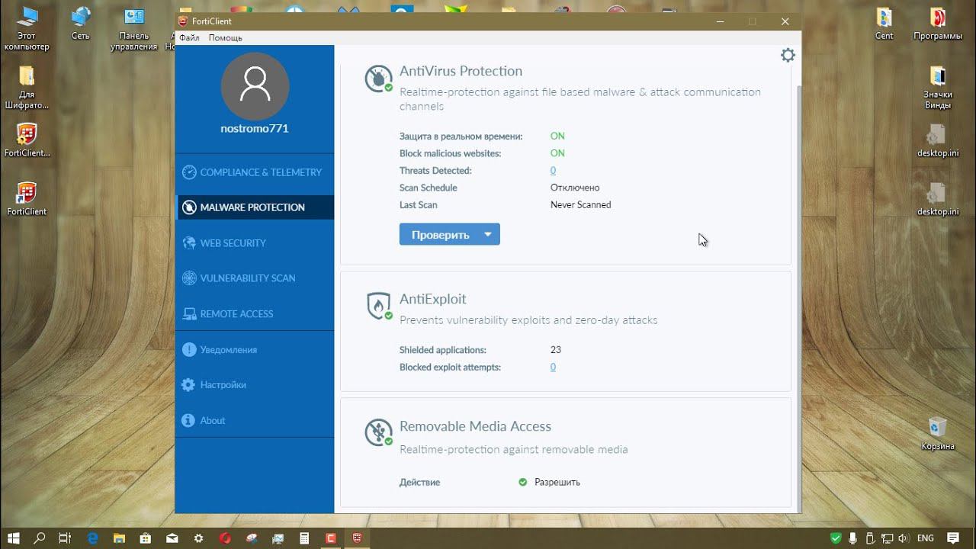Open the Mail app from the taskbar
Screen dimensions: 976x549
[172, 538]
